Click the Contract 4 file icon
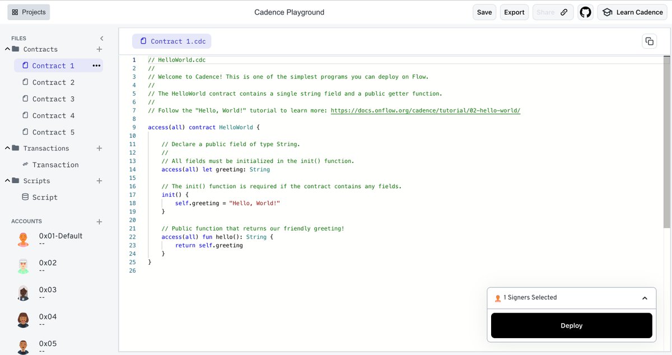 [x=25, y=115]
